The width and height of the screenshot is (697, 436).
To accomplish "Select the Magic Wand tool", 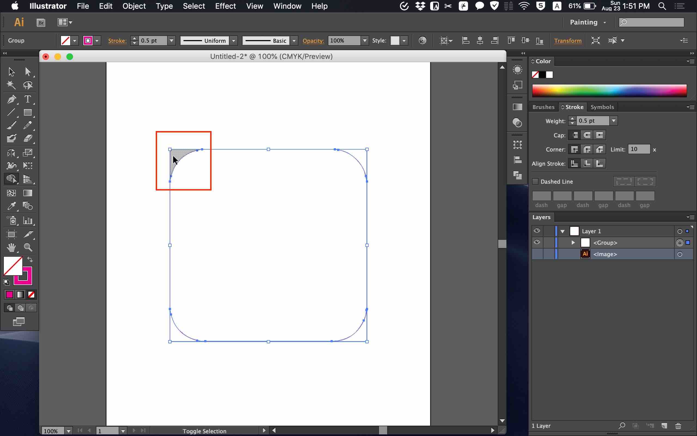I will coord(11,85).
